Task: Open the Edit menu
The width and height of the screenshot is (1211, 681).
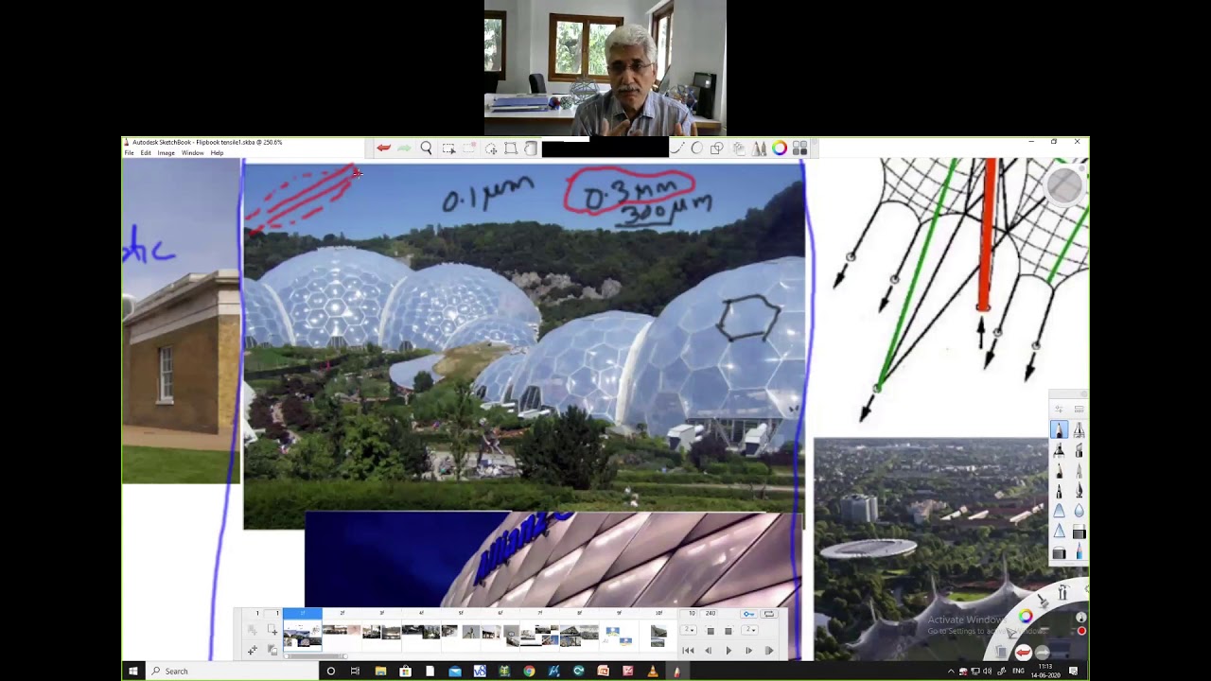Action: [x=146, y=153]
